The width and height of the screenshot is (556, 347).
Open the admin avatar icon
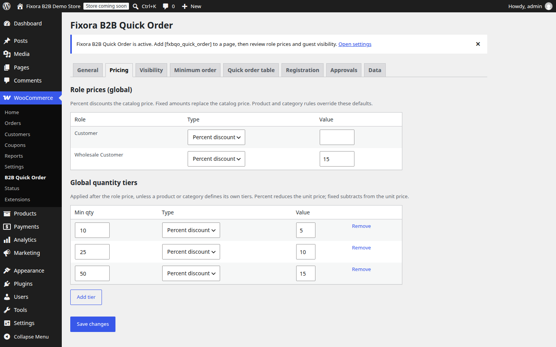(549, 6)
